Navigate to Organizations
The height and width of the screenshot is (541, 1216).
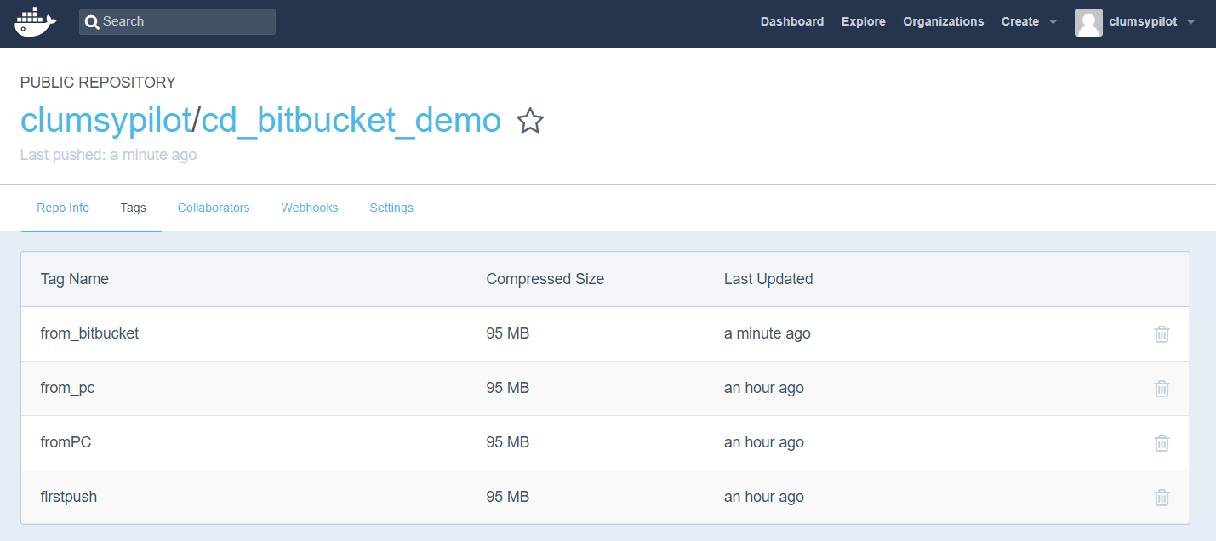tap(943, 21)
